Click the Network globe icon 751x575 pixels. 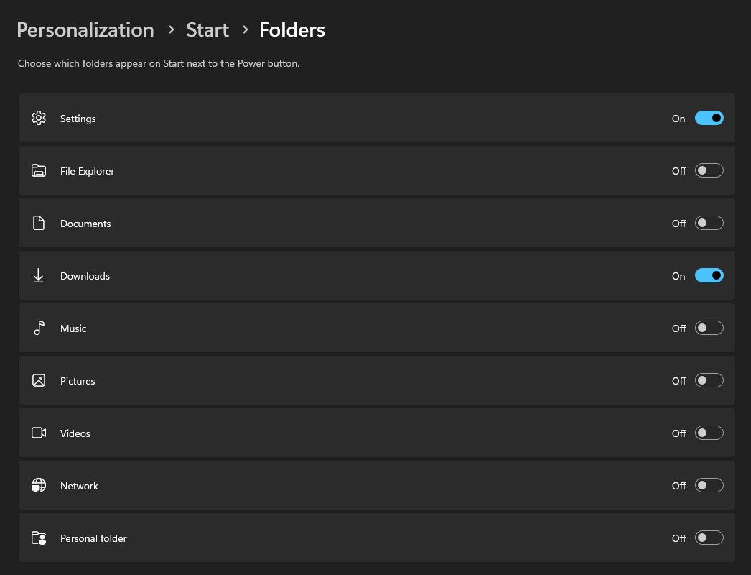click(x=39, y=485)
